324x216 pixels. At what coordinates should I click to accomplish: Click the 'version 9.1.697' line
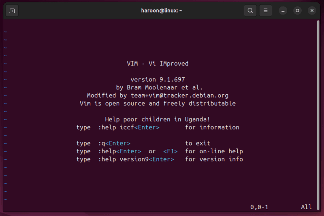click(158, 79)
